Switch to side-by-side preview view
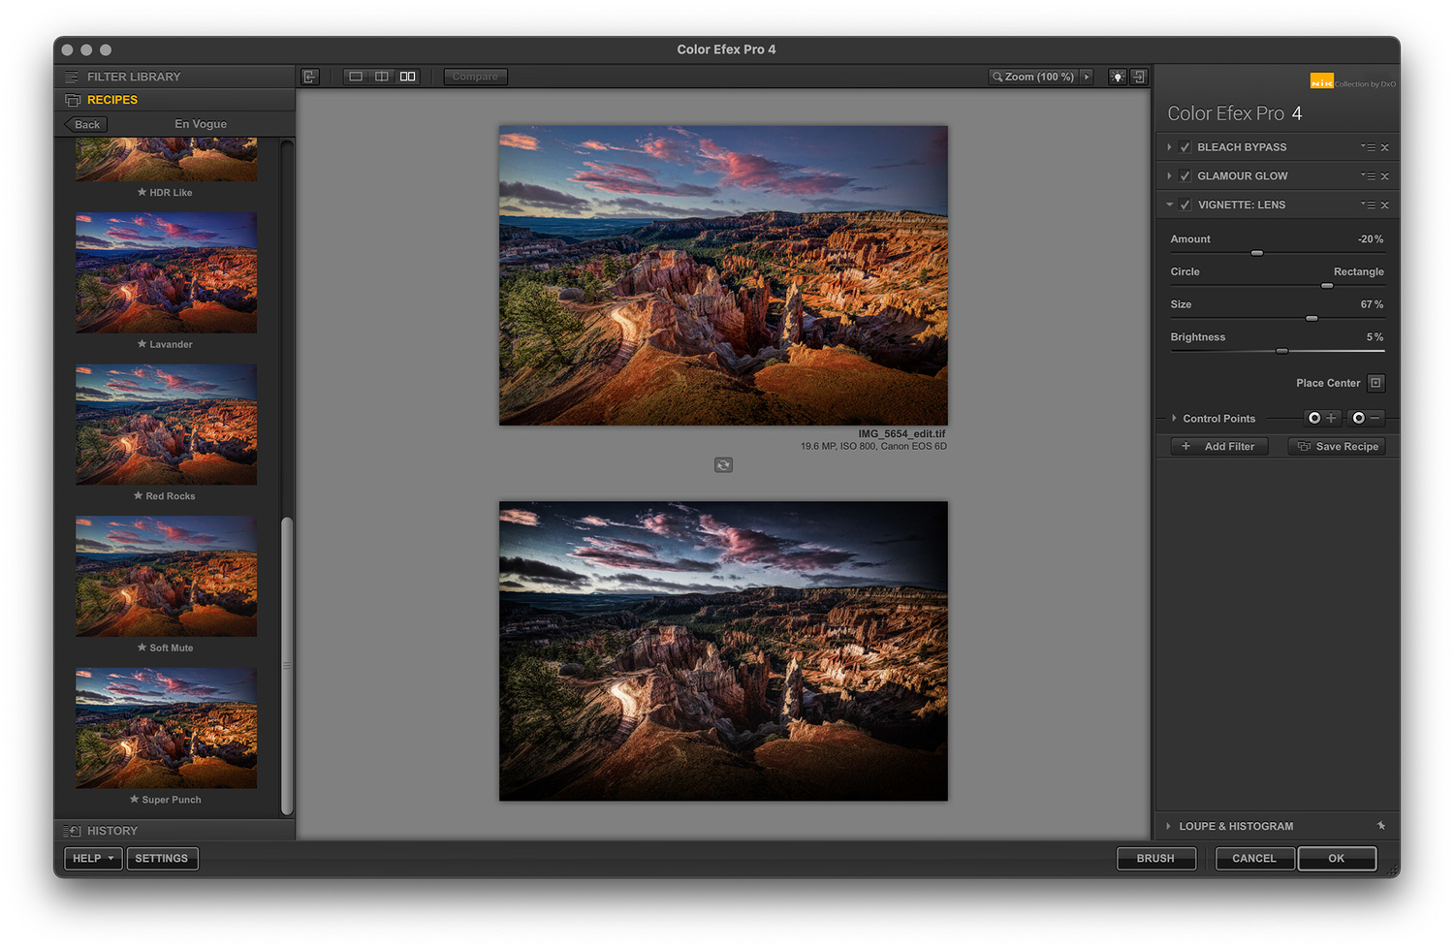 pyautogui.click(x=408, y=77)
